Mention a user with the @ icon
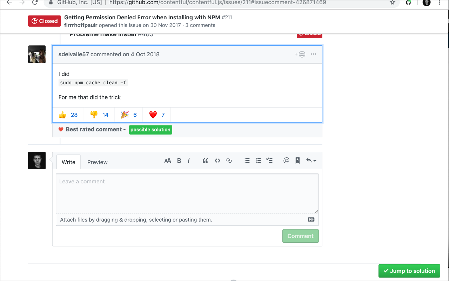 pyautogui.click(x=286, y=161)
